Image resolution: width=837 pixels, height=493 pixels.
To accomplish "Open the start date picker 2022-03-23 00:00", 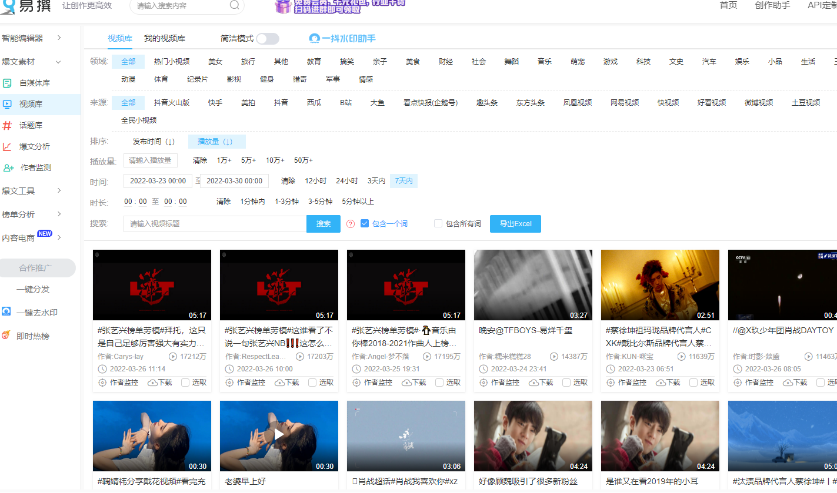I will (158, 181).
